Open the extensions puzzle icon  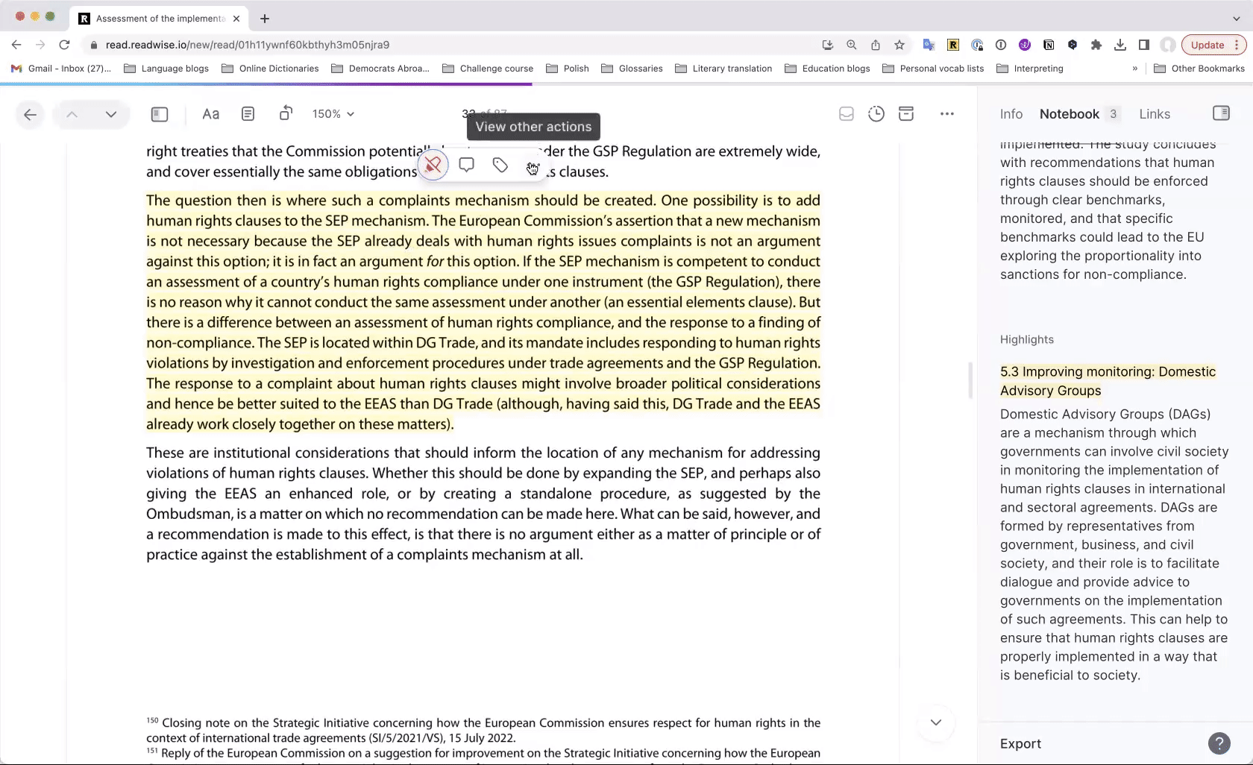coord(1096,45)
